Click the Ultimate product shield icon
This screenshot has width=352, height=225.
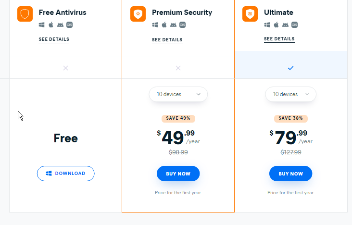[250, 14]
